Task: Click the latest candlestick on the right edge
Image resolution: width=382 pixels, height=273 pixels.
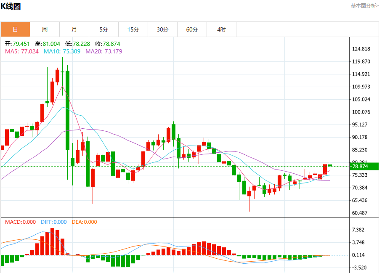Action: click(x=330, y=165)
